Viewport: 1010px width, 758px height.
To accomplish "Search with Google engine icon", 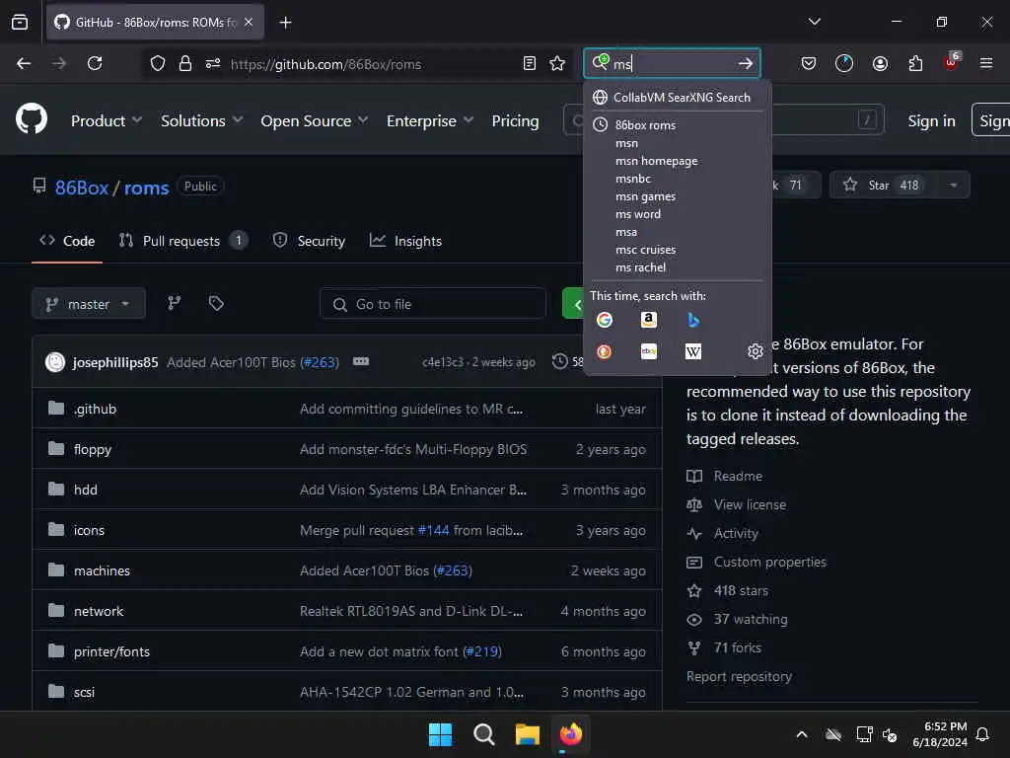I will pyautogui.click(x=605, y=320).
